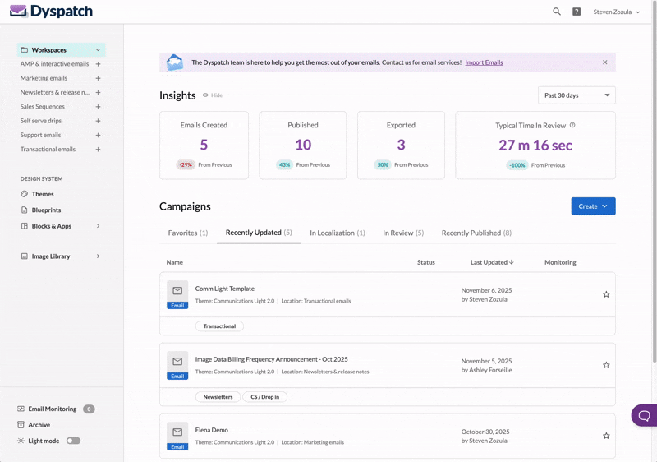This screenshot has height=462, width=657.
Task: Open Support emails workspace
Action: point(40,135)
